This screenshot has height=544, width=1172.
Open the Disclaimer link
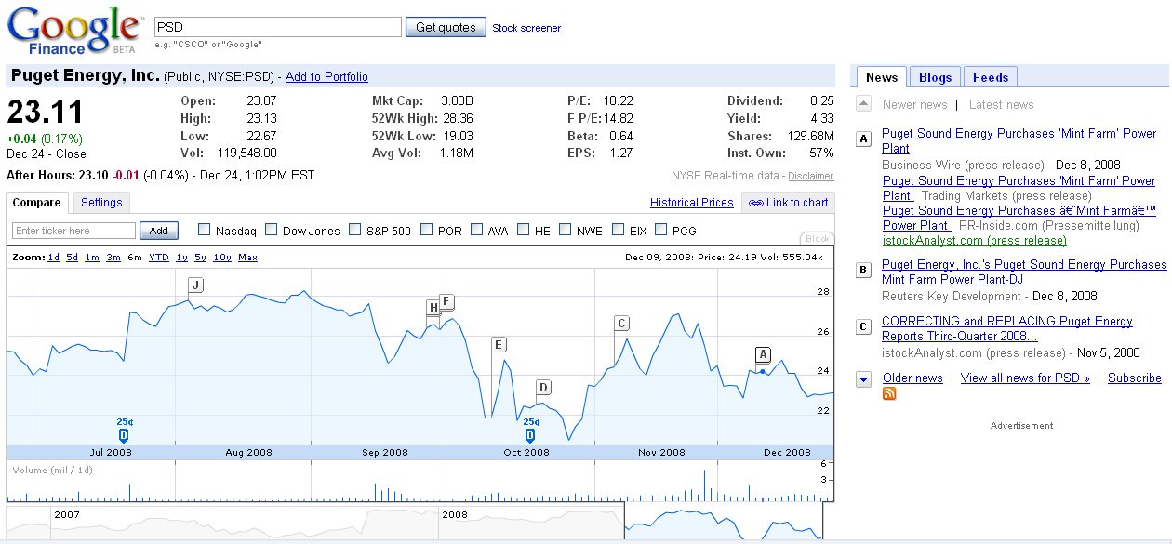point(810,176)
